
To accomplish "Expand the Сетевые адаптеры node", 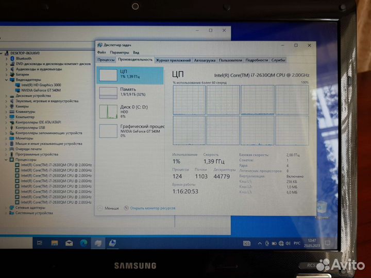I will click(6, 207).
